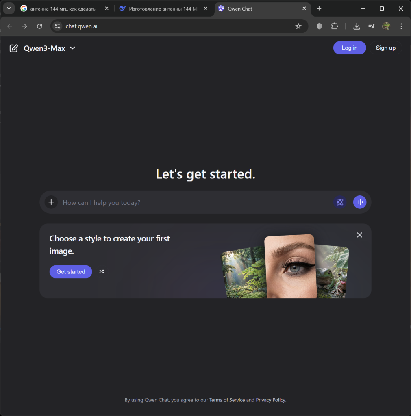
Task: Expand the Qwen3-Max model dropdown
Action: coord(72,48)
